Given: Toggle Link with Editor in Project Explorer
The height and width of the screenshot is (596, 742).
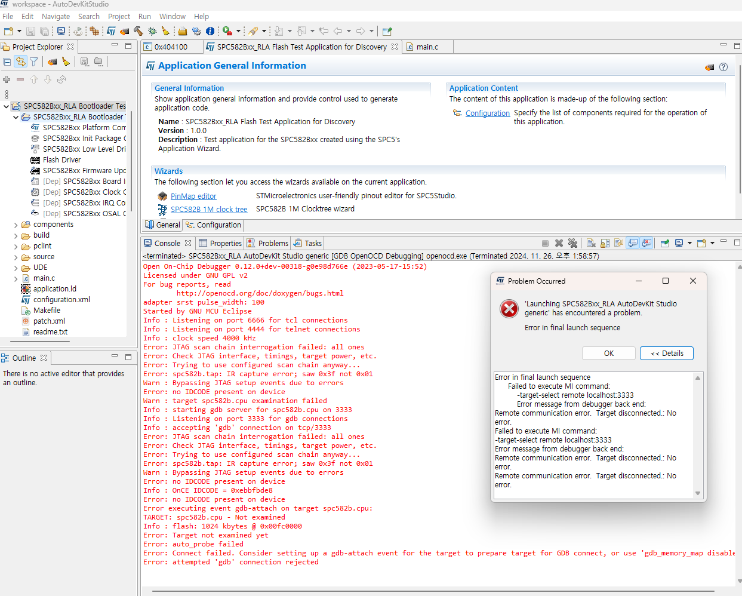Looking at the screenshot, I should tap(21, 62).
